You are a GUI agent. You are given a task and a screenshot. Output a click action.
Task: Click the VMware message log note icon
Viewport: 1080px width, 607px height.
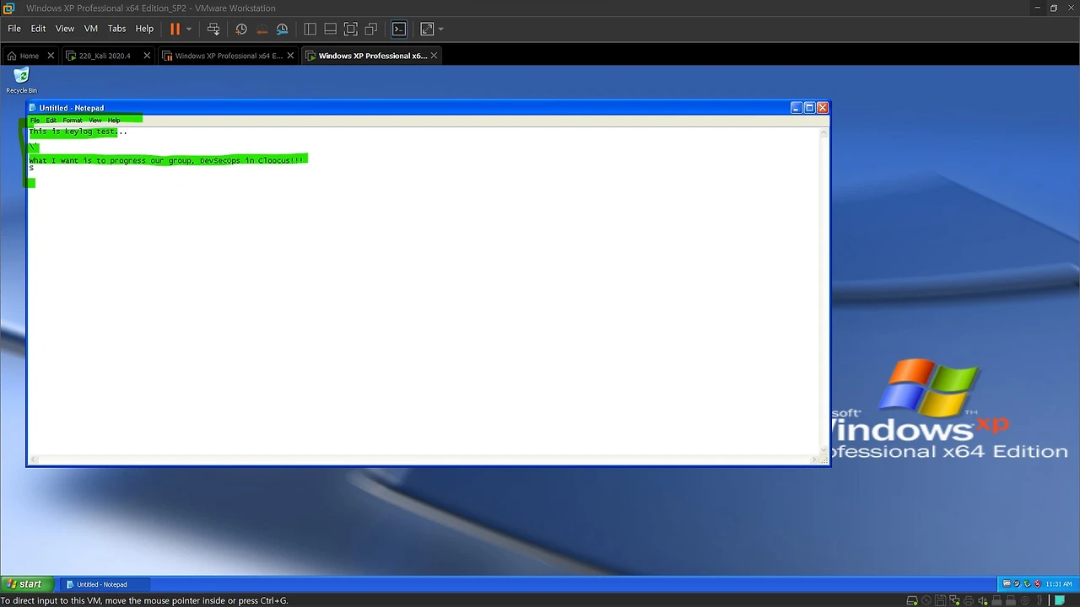click(x=1060, y=601)
